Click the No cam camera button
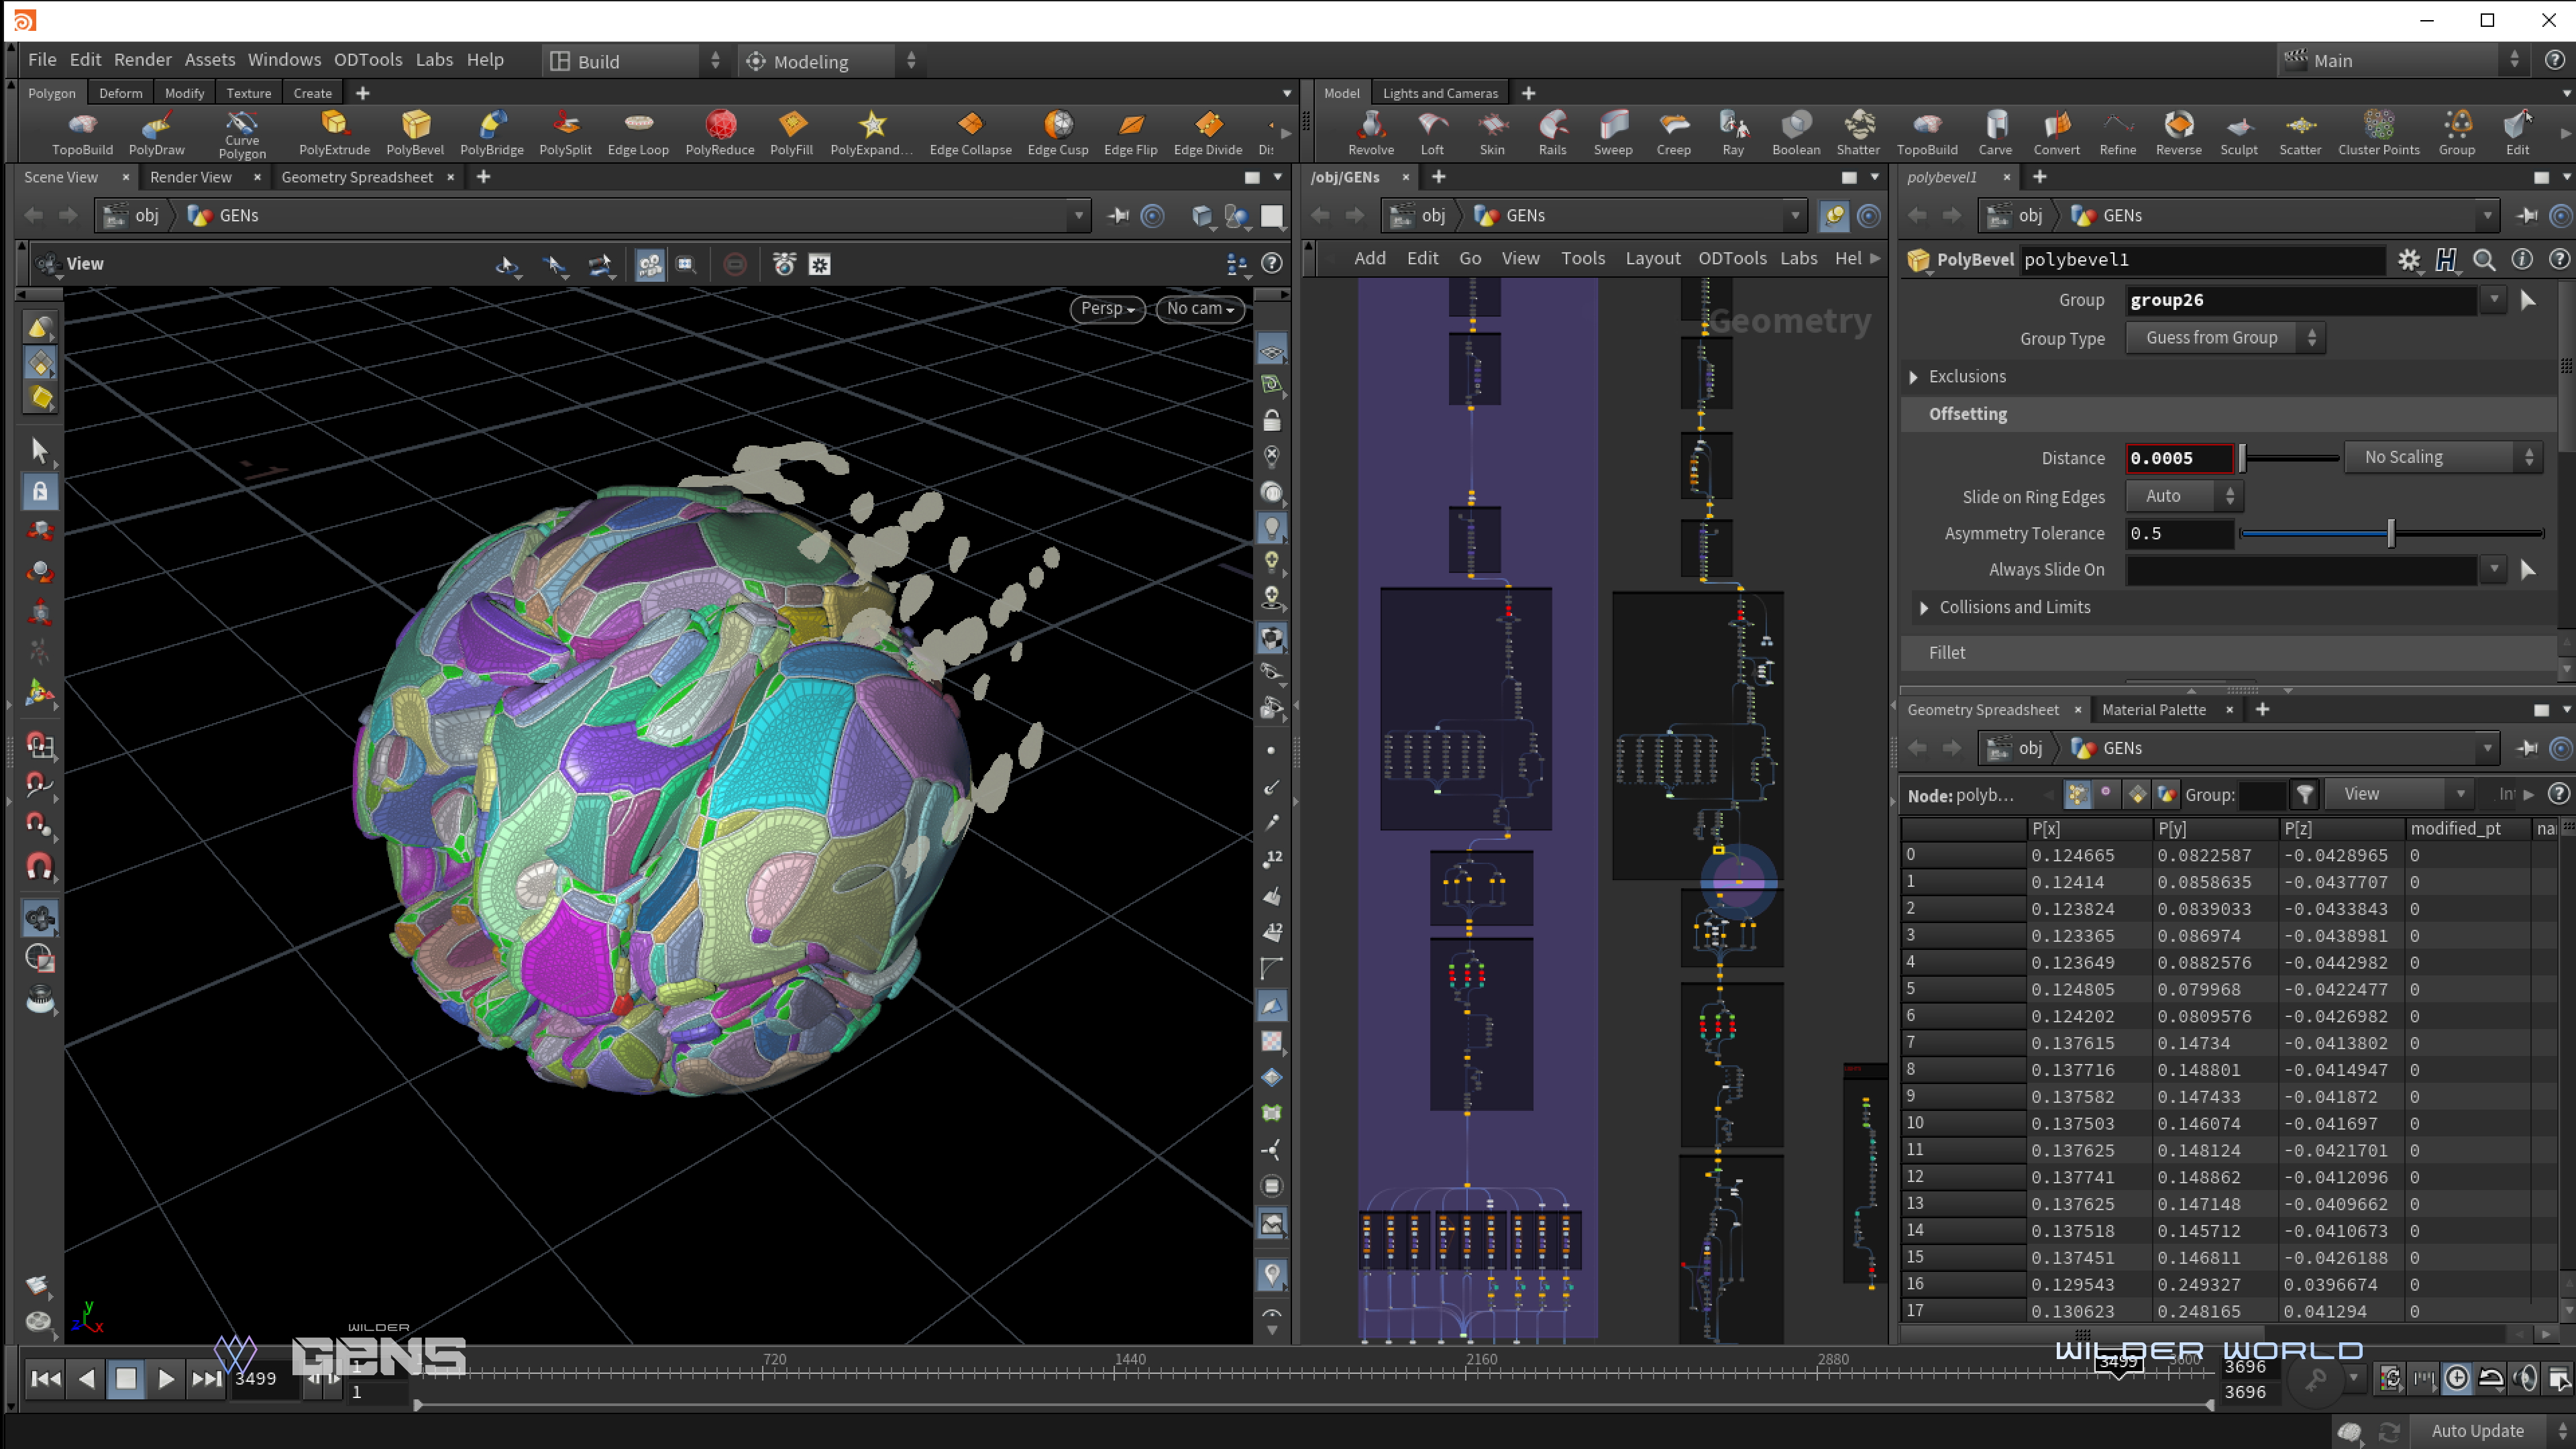 point(1199,308)
